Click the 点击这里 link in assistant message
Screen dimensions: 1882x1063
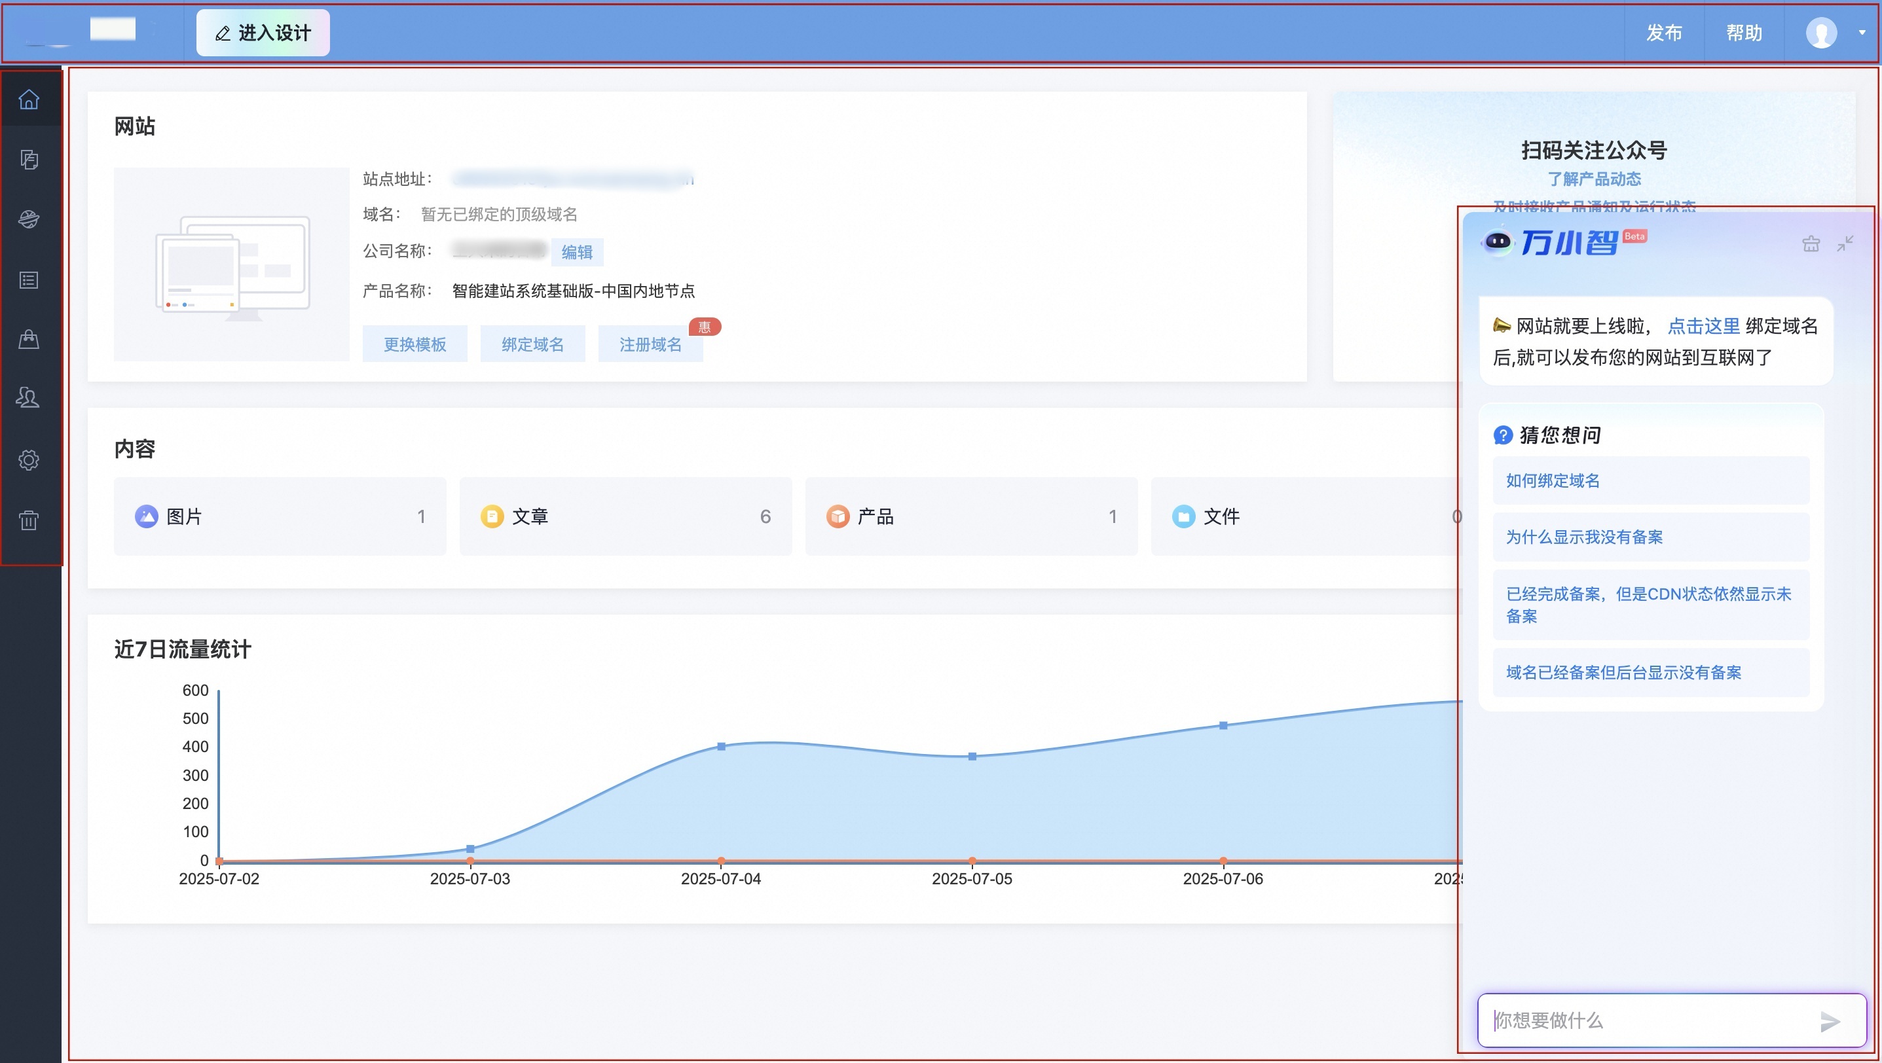click(x=1703, y=327)
